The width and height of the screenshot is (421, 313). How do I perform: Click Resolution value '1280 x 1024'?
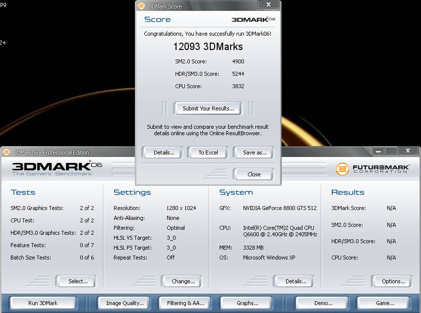click(x=181, y=208)
